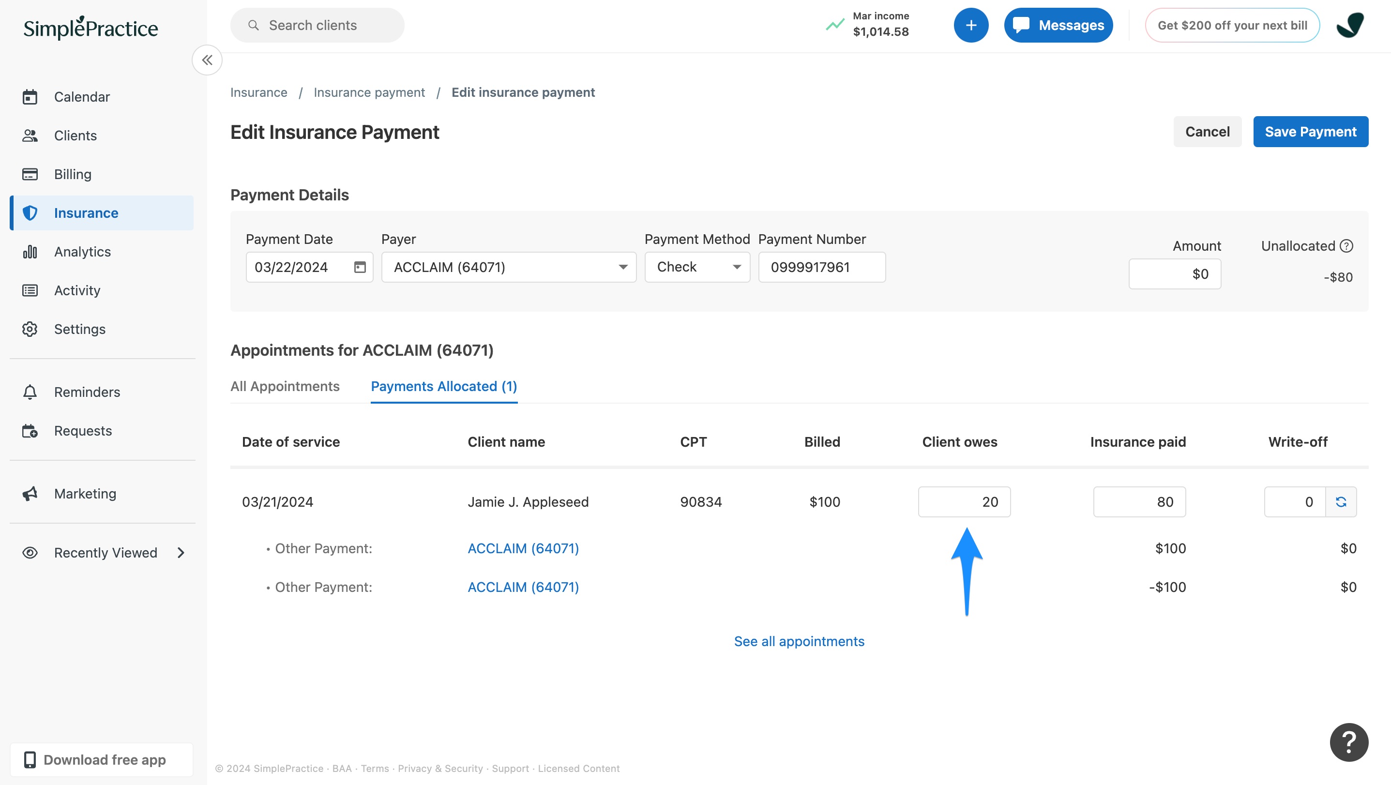Click the Recently Viewed eye icon

pos(30,553)
